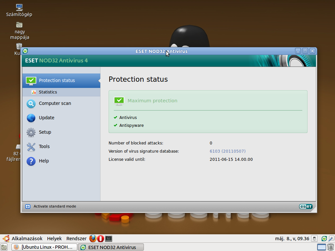Click the license valid date 2011-06-15 14.00.00
The image size is (335, 251).
tap(231, 159)
